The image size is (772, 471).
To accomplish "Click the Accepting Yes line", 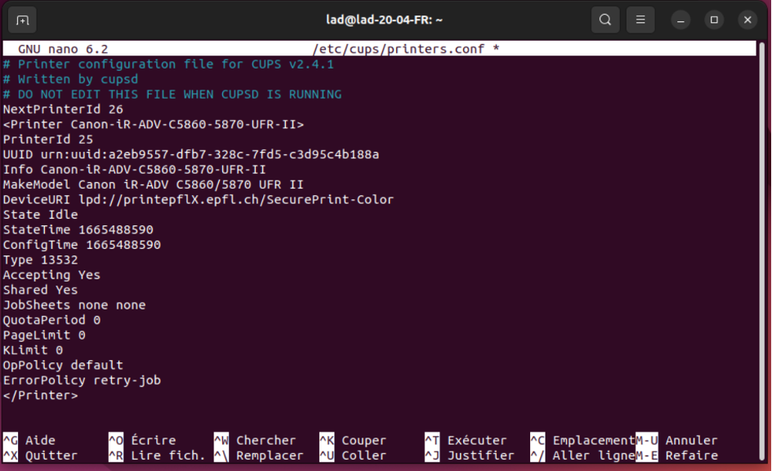I will [51, 275].
